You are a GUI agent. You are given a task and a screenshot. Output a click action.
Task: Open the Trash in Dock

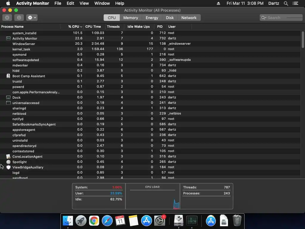point(237,220)
